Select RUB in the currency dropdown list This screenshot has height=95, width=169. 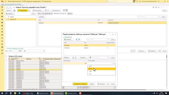coord(101,69)
